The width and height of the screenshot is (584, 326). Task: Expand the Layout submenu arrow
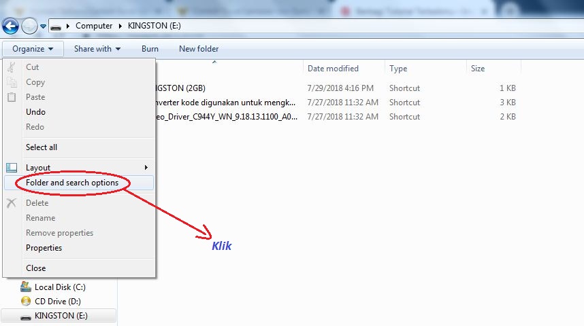(146, 168)
